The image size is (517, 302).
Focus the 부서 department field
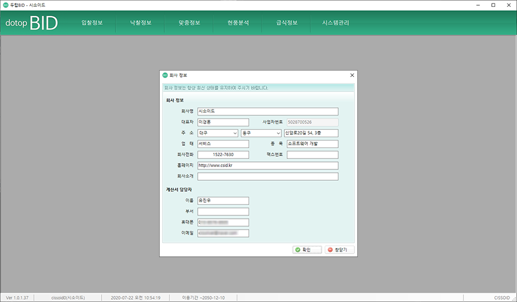pos(222,212)
